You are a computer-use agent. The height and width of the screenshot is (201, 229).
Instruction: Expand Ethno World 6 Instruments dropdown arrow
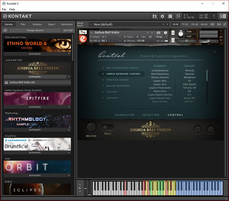coord(69,54)
